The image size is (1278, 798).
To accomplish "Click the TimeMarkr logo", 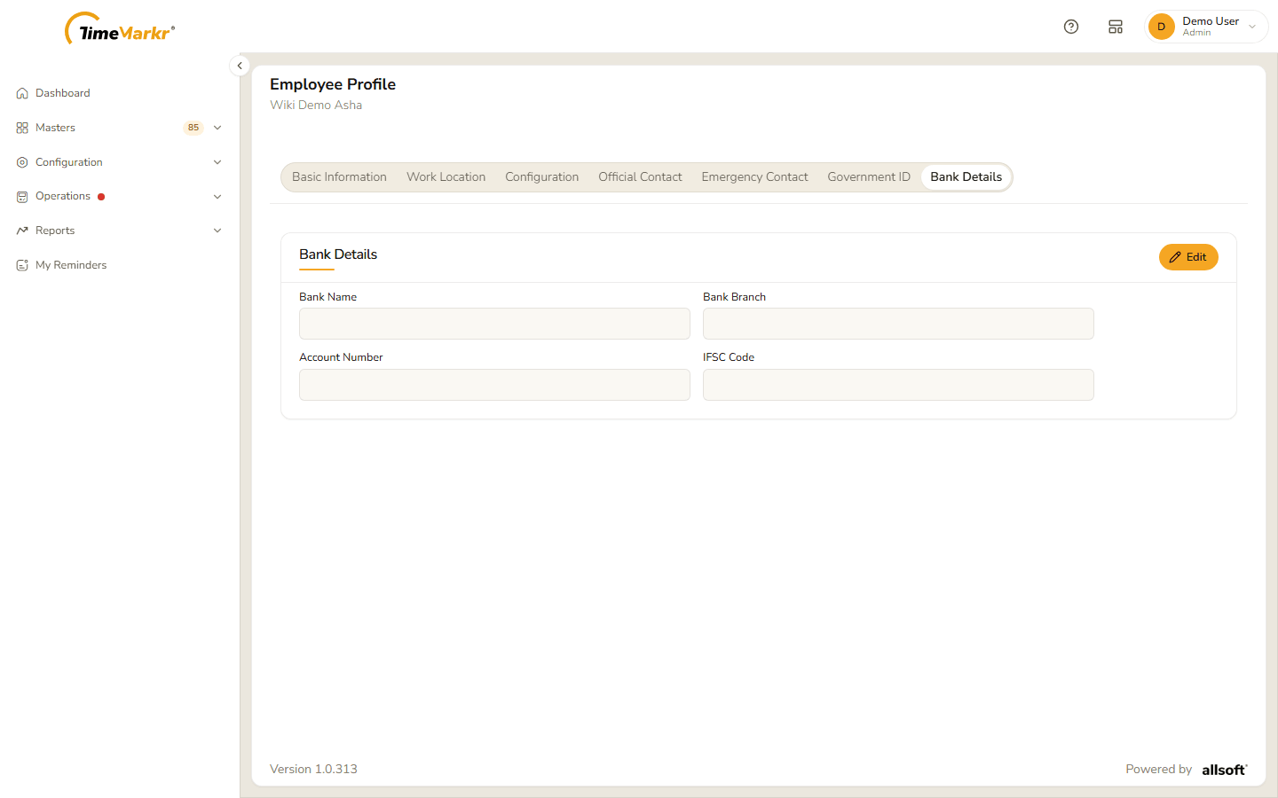I will click(120, 29).
